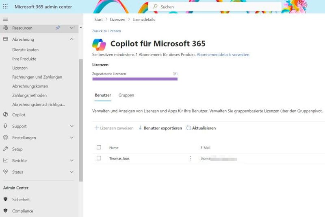The image size is (325, 217).
Task: Click the refresh icon beside Aktualisieren
Action: [x=188, y=128]
